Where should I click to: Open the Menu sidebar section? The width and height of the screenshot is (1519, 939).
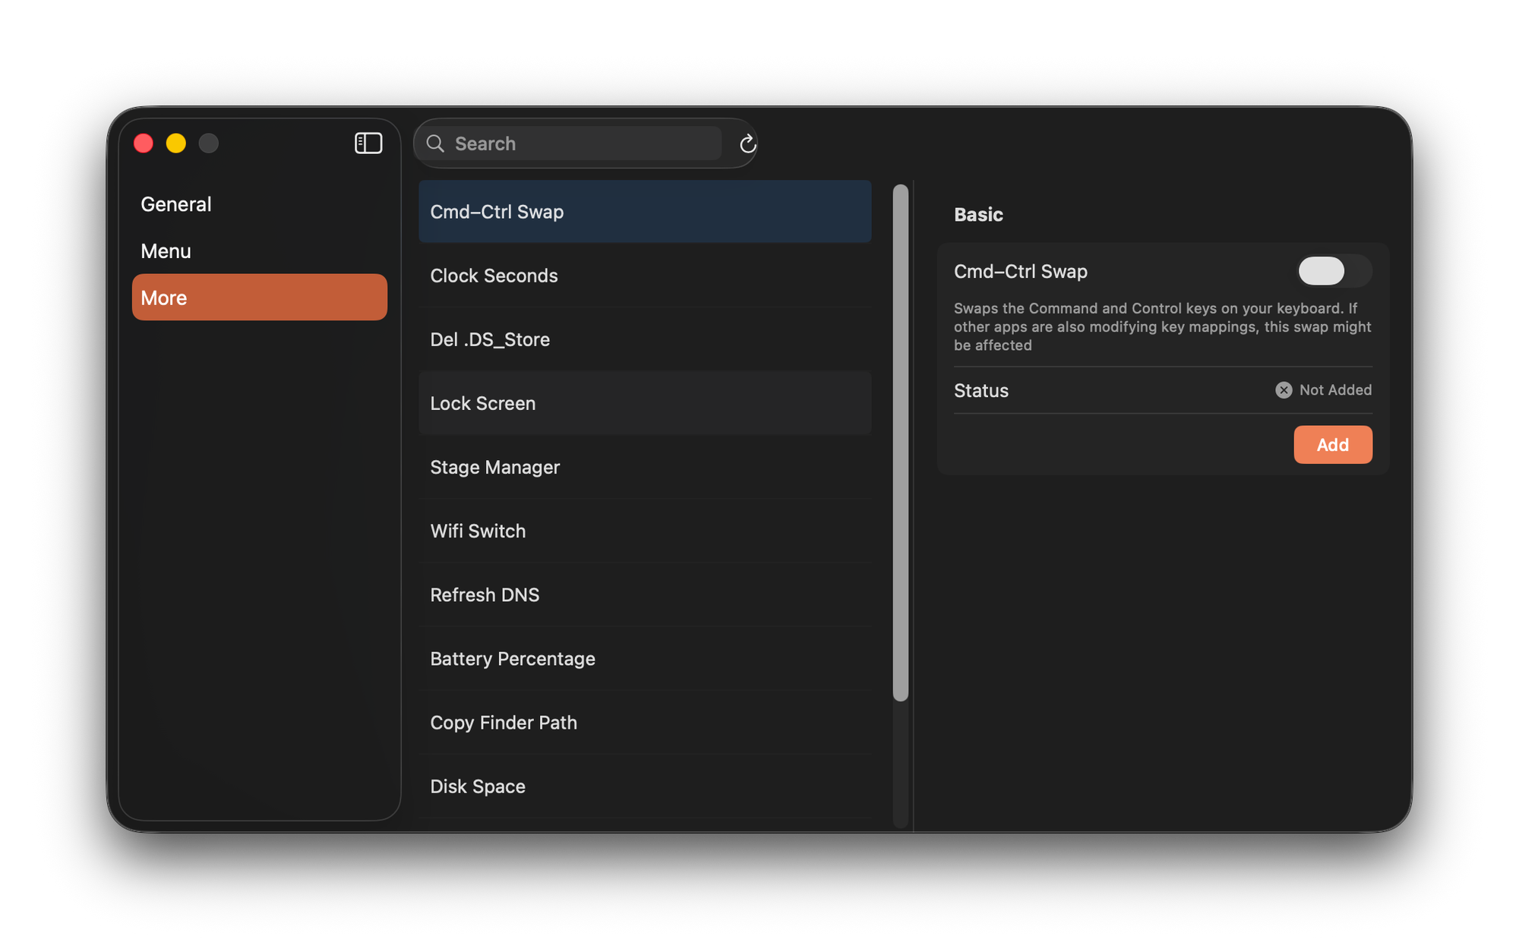point(166,251)
